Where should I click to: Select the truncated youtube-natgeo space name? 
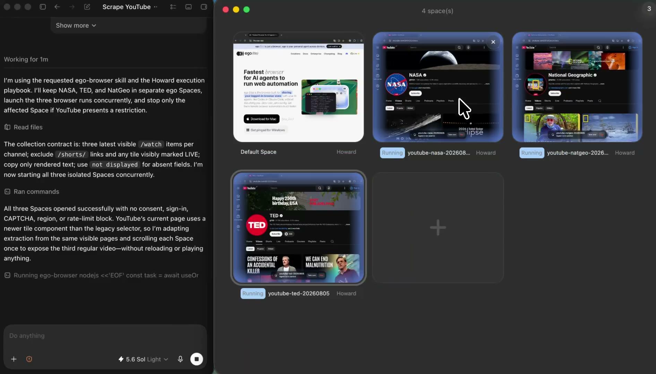pyautogui.click(x=578, y=153)
